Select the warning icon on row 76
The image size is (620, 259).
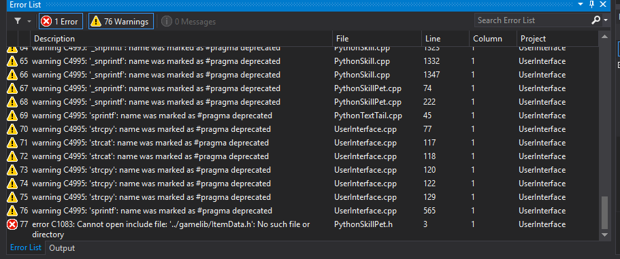(x=12, y=211)
